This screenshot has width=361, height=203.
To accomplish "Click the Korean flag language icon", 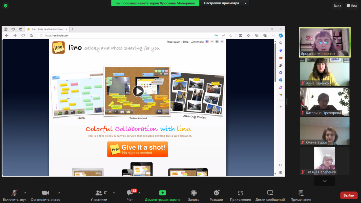I will coord(222,42).
